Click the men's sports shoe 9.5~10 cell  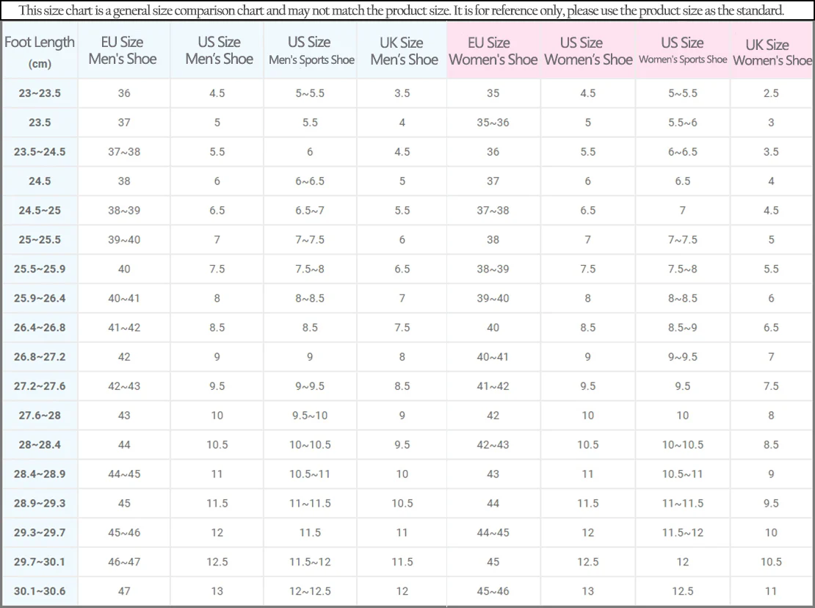311,415
